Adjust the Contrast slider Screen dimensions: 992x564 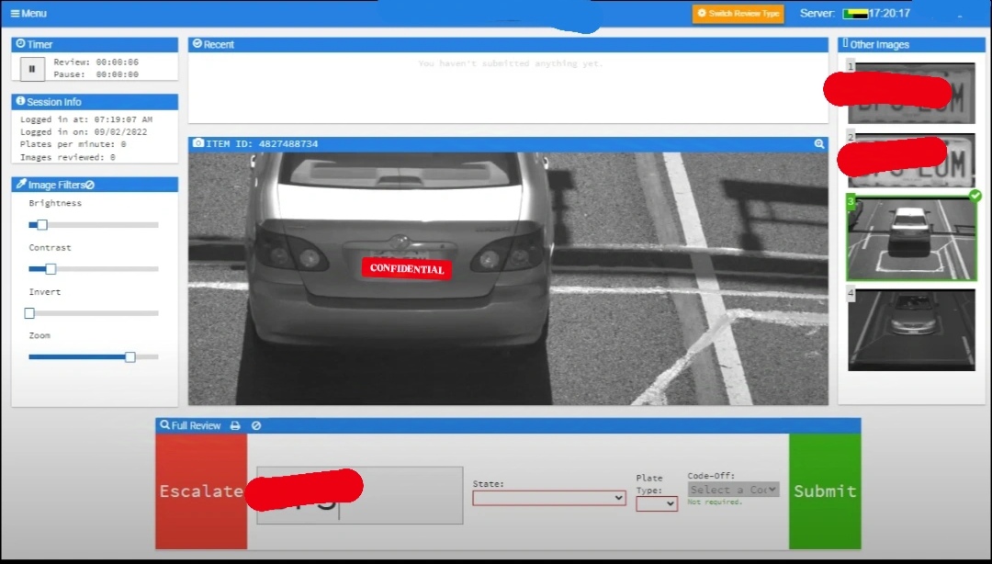coord(93,269)
